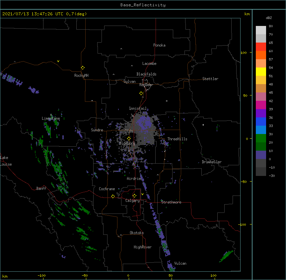Click the Calgary city label
The image size is (286, 280).
tap(132, 201)
